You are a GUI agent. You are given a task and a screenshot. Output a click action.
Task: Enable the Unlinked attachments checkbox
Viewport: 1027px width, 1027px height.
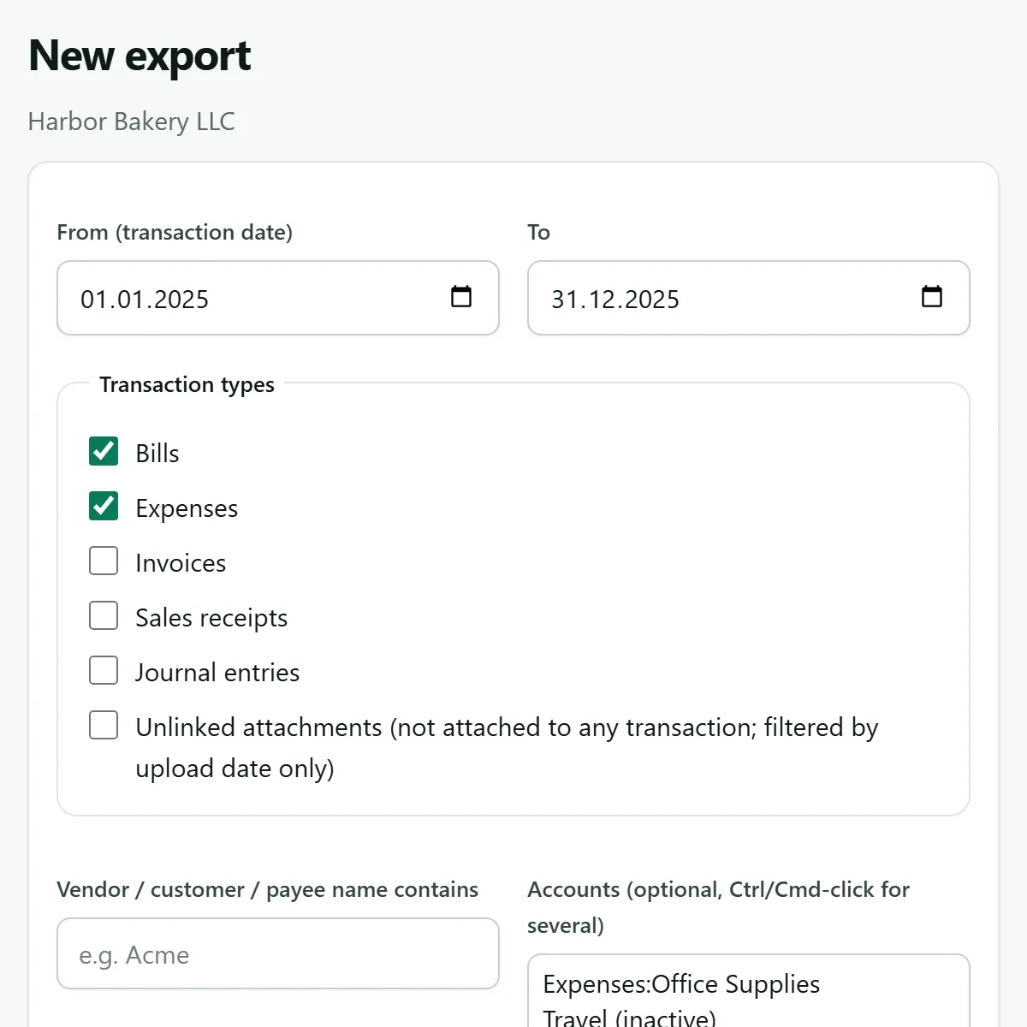click(x=104, y=725)
